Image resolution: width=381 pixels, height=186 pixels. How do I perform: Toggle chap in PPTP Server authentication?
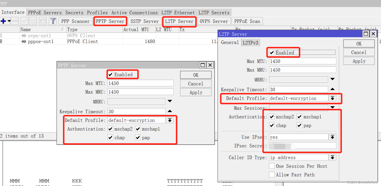click(x=111, y=137)
